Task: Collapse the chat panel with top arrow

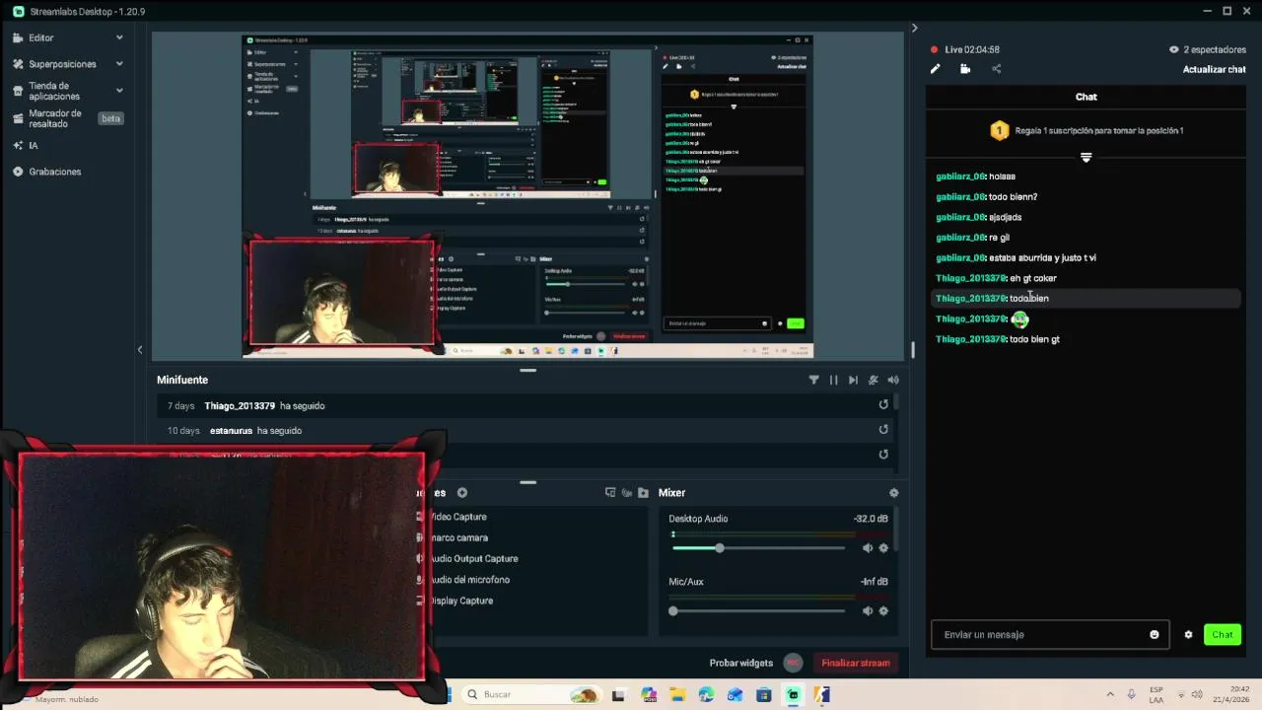Action: coord(914,28)
